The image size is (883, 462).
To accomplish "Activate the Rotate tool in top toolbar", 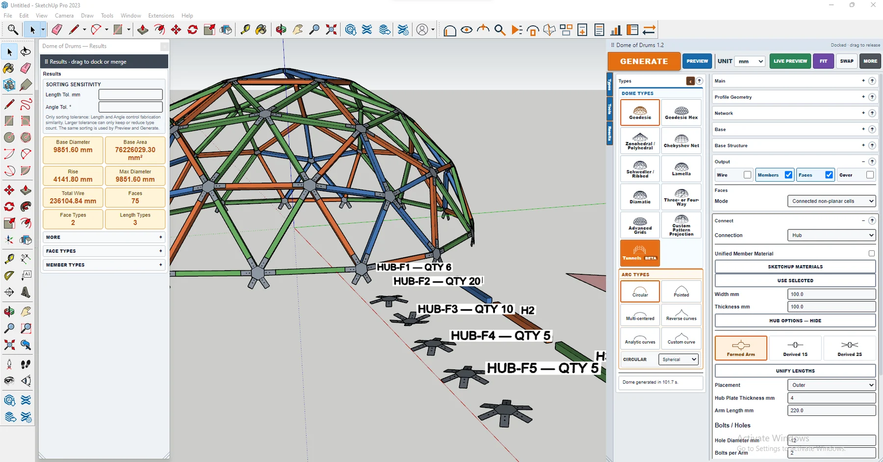I will 193,30.
